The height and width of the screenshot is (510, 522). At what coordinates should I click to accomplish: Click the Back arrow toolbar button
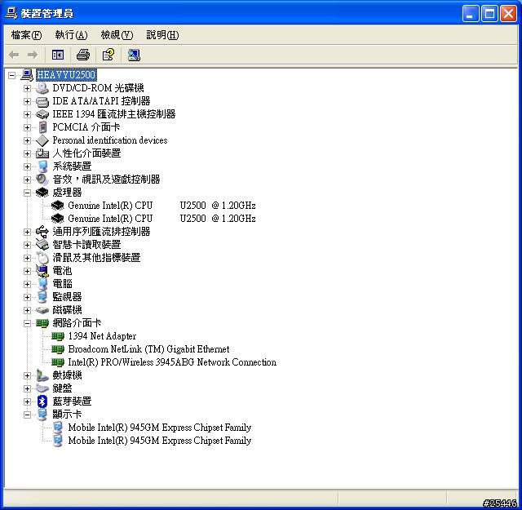14,55
